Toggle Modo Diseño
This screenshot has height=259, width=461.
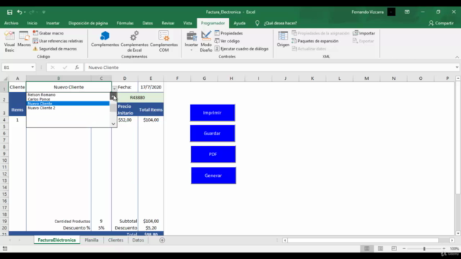pos(206,42)
